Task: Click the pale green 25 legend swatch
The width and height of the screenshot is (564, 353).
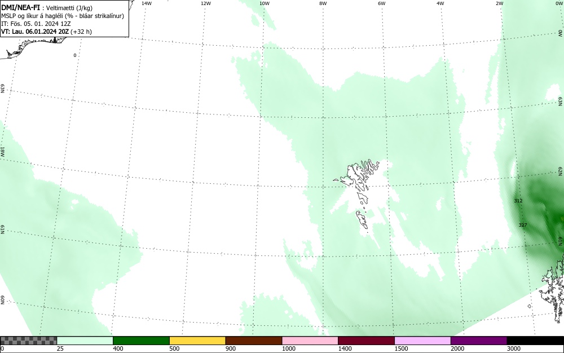Action: 85,341
